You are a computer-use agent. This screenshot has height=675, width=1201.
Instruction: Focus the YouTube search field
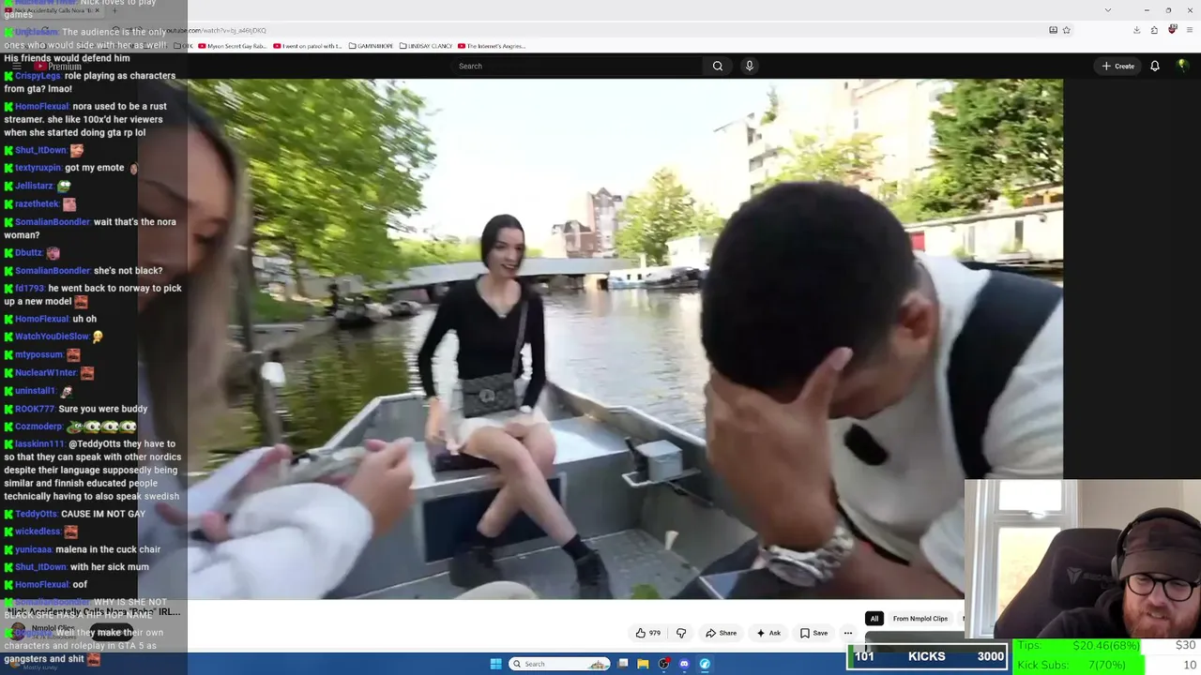(577, 66)
